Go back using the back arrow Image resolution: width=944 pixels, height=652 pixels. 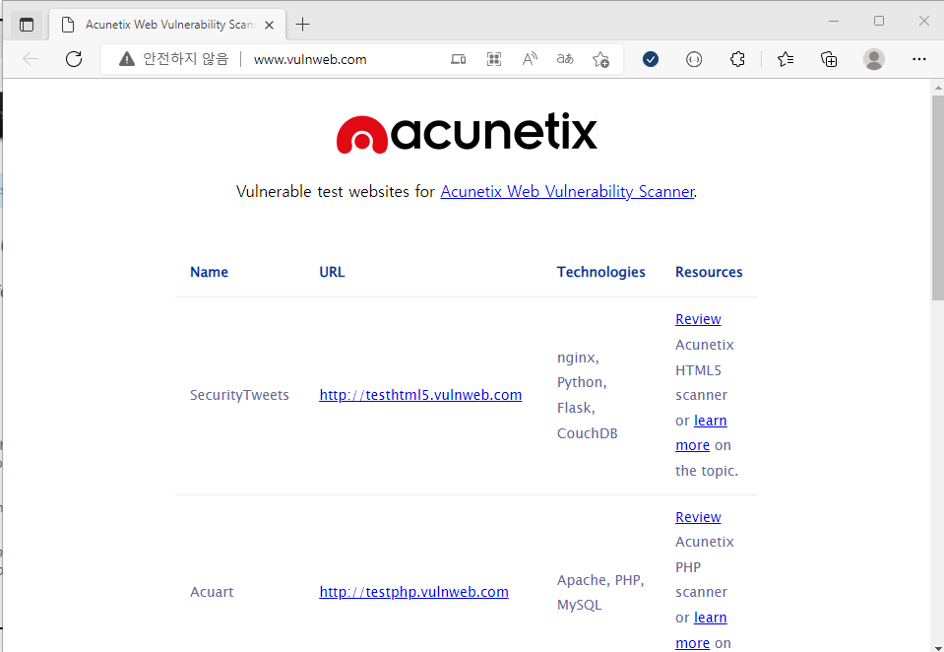pyautogui.click(x=31, y=59)
